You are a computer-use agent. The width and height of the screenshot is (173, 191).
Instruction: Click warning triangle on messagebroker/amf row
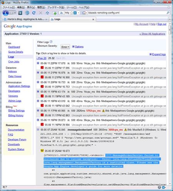[126, 130]
